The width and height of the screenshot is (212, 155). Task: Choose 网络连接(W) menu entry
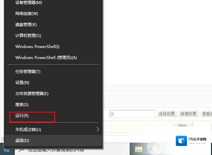pyautogui.click(x=53, y=13)
